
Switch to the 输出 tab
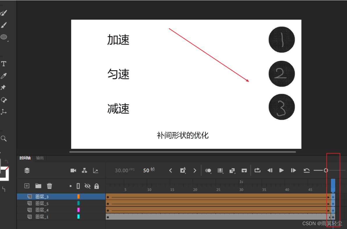[40, 158]
